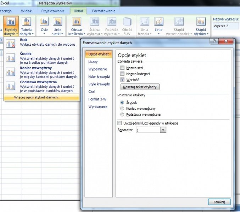Open the Projektowanie ribbon tab
The width and height of the screenshot is (240, 212).
pyautogui.click(x=53, y=11)
